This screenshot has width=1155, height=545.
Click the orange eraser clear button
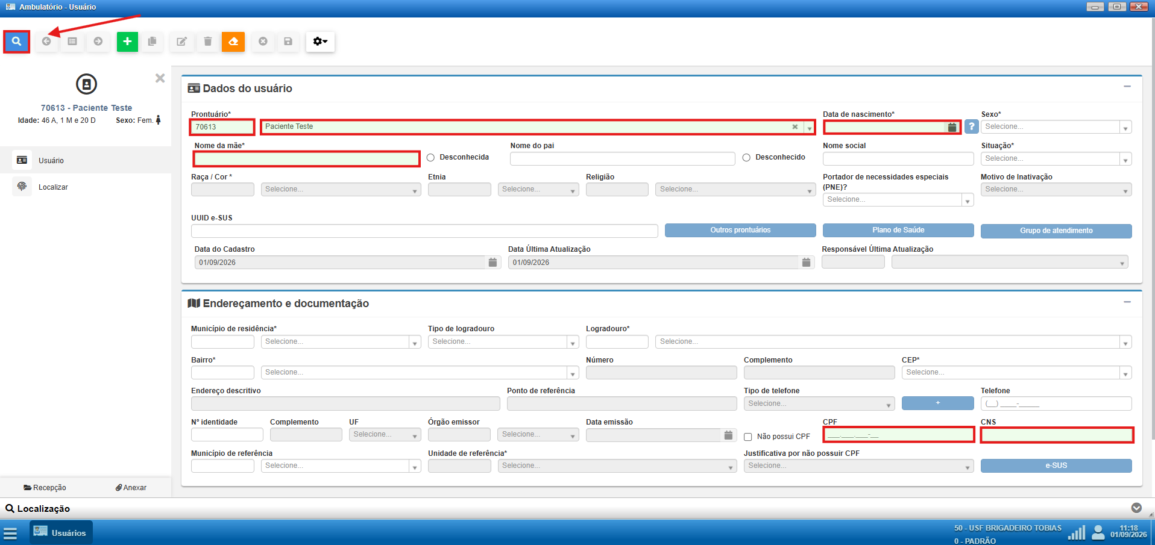233,42
